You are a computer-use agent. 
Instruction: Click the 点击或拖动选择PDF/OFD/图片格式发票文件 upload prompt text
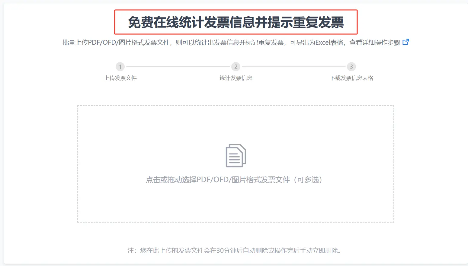[217, 180]
